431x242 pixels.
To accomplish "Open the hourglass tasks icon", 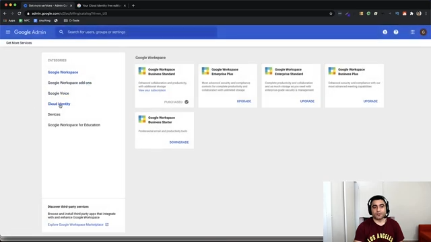I will [385, 32].
